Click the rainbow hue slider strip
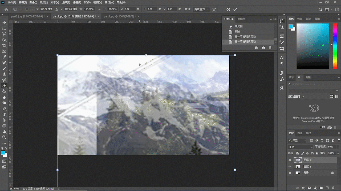The height and width of the screenshot is (191, 341). [335, 46]
